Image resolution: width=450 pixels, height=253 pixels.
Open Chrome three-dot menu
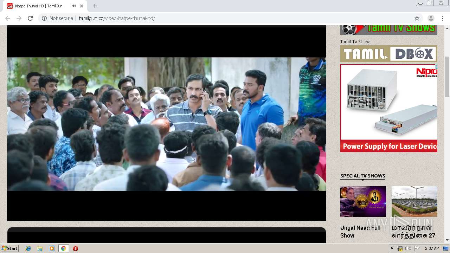point(442,18)
